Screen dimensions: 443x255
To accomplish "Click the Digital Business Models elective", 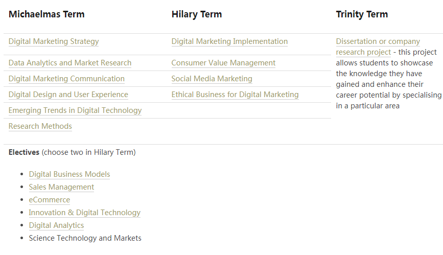I will pos(69,174).
